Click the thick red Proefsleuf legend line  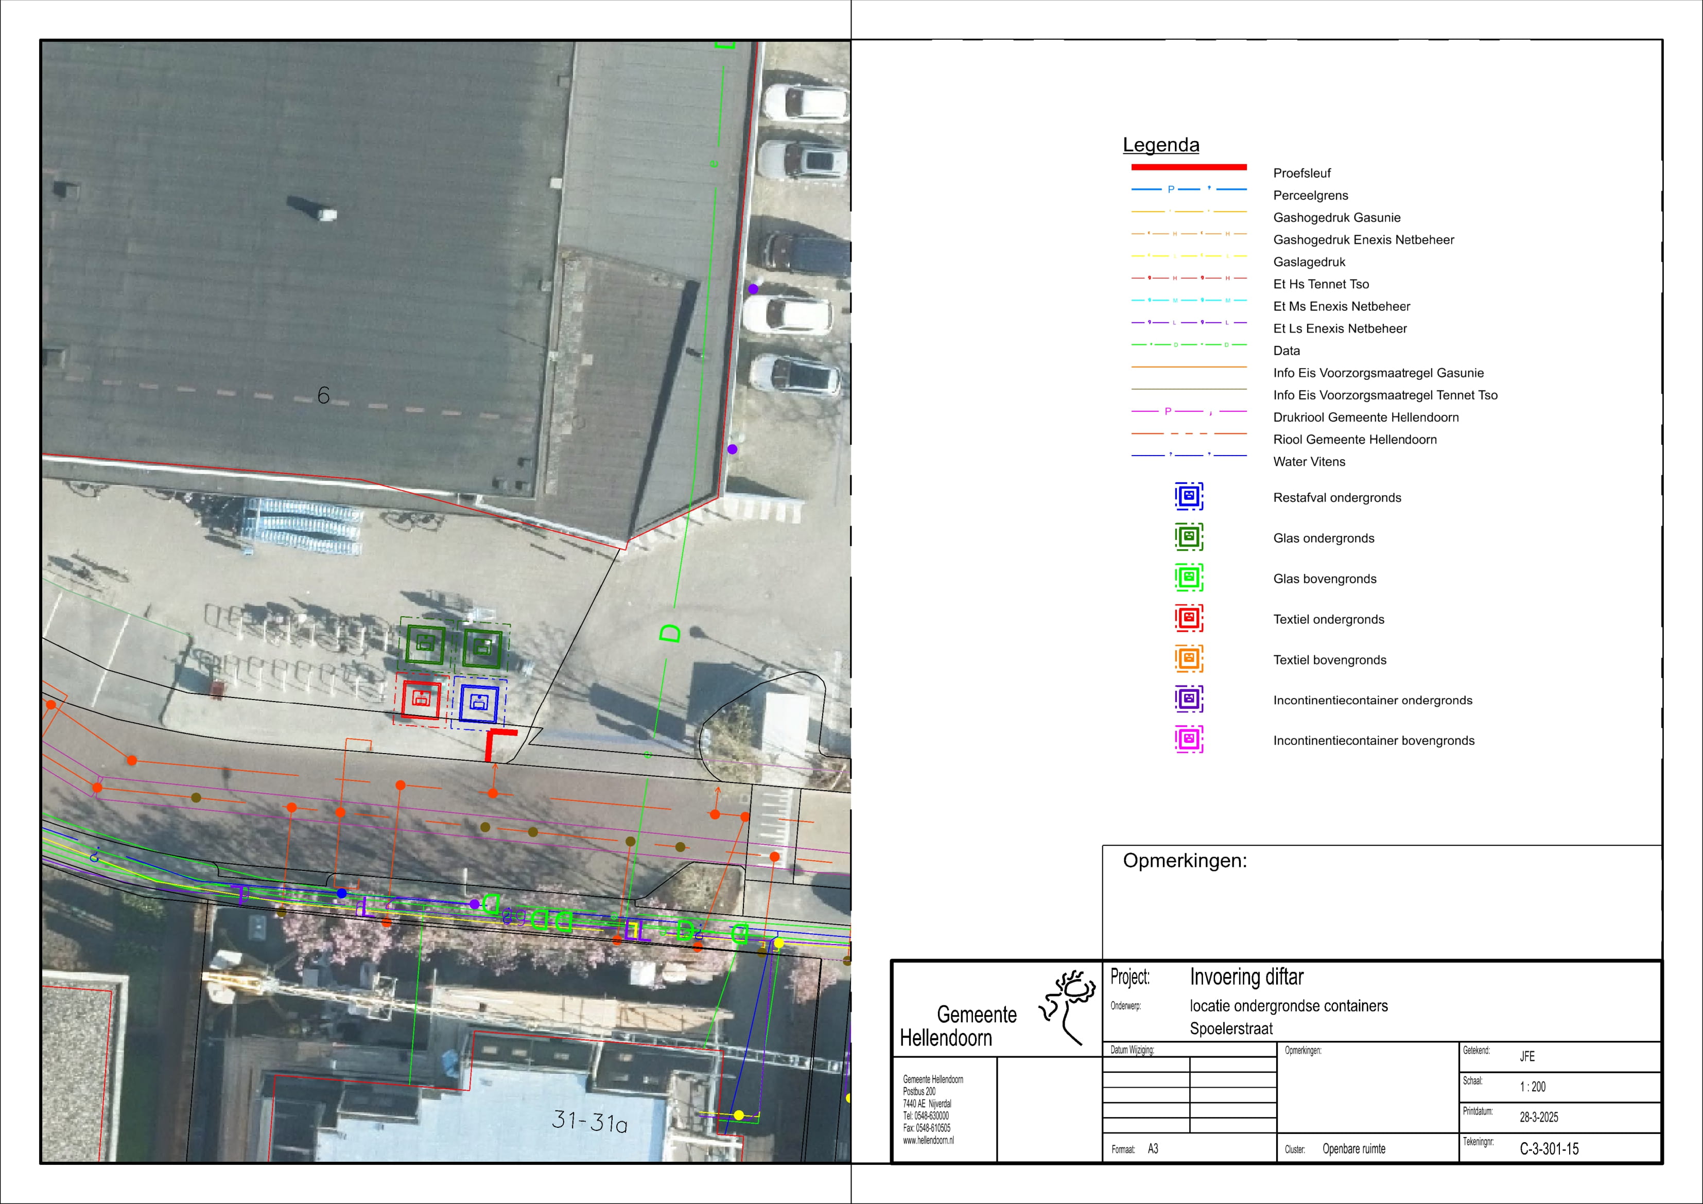tap(1188, 167)
